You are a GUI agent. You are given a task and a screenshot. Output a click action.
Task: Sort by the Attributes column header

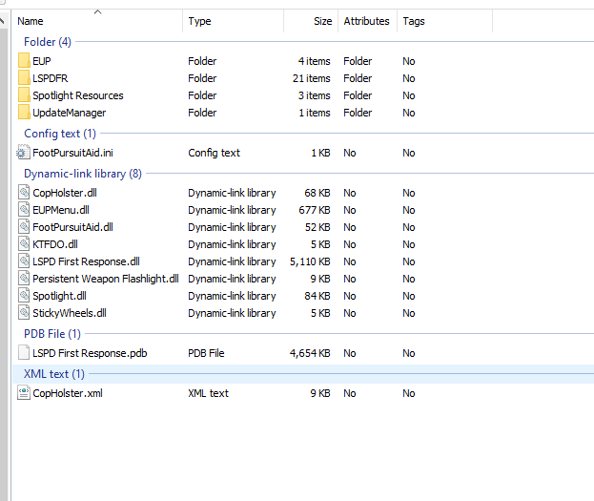pyautogui.click(x=366, y=21)
